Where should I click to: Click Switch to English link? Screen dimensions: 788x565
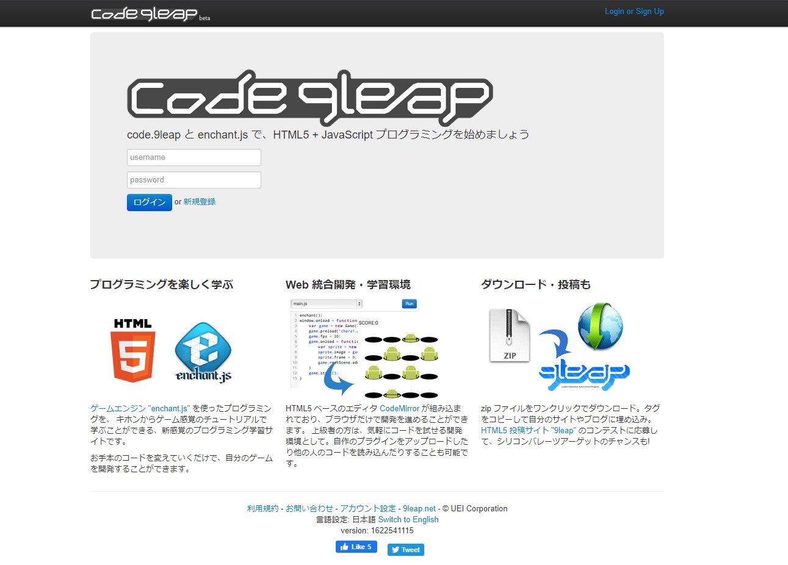(x=408, y=519)
